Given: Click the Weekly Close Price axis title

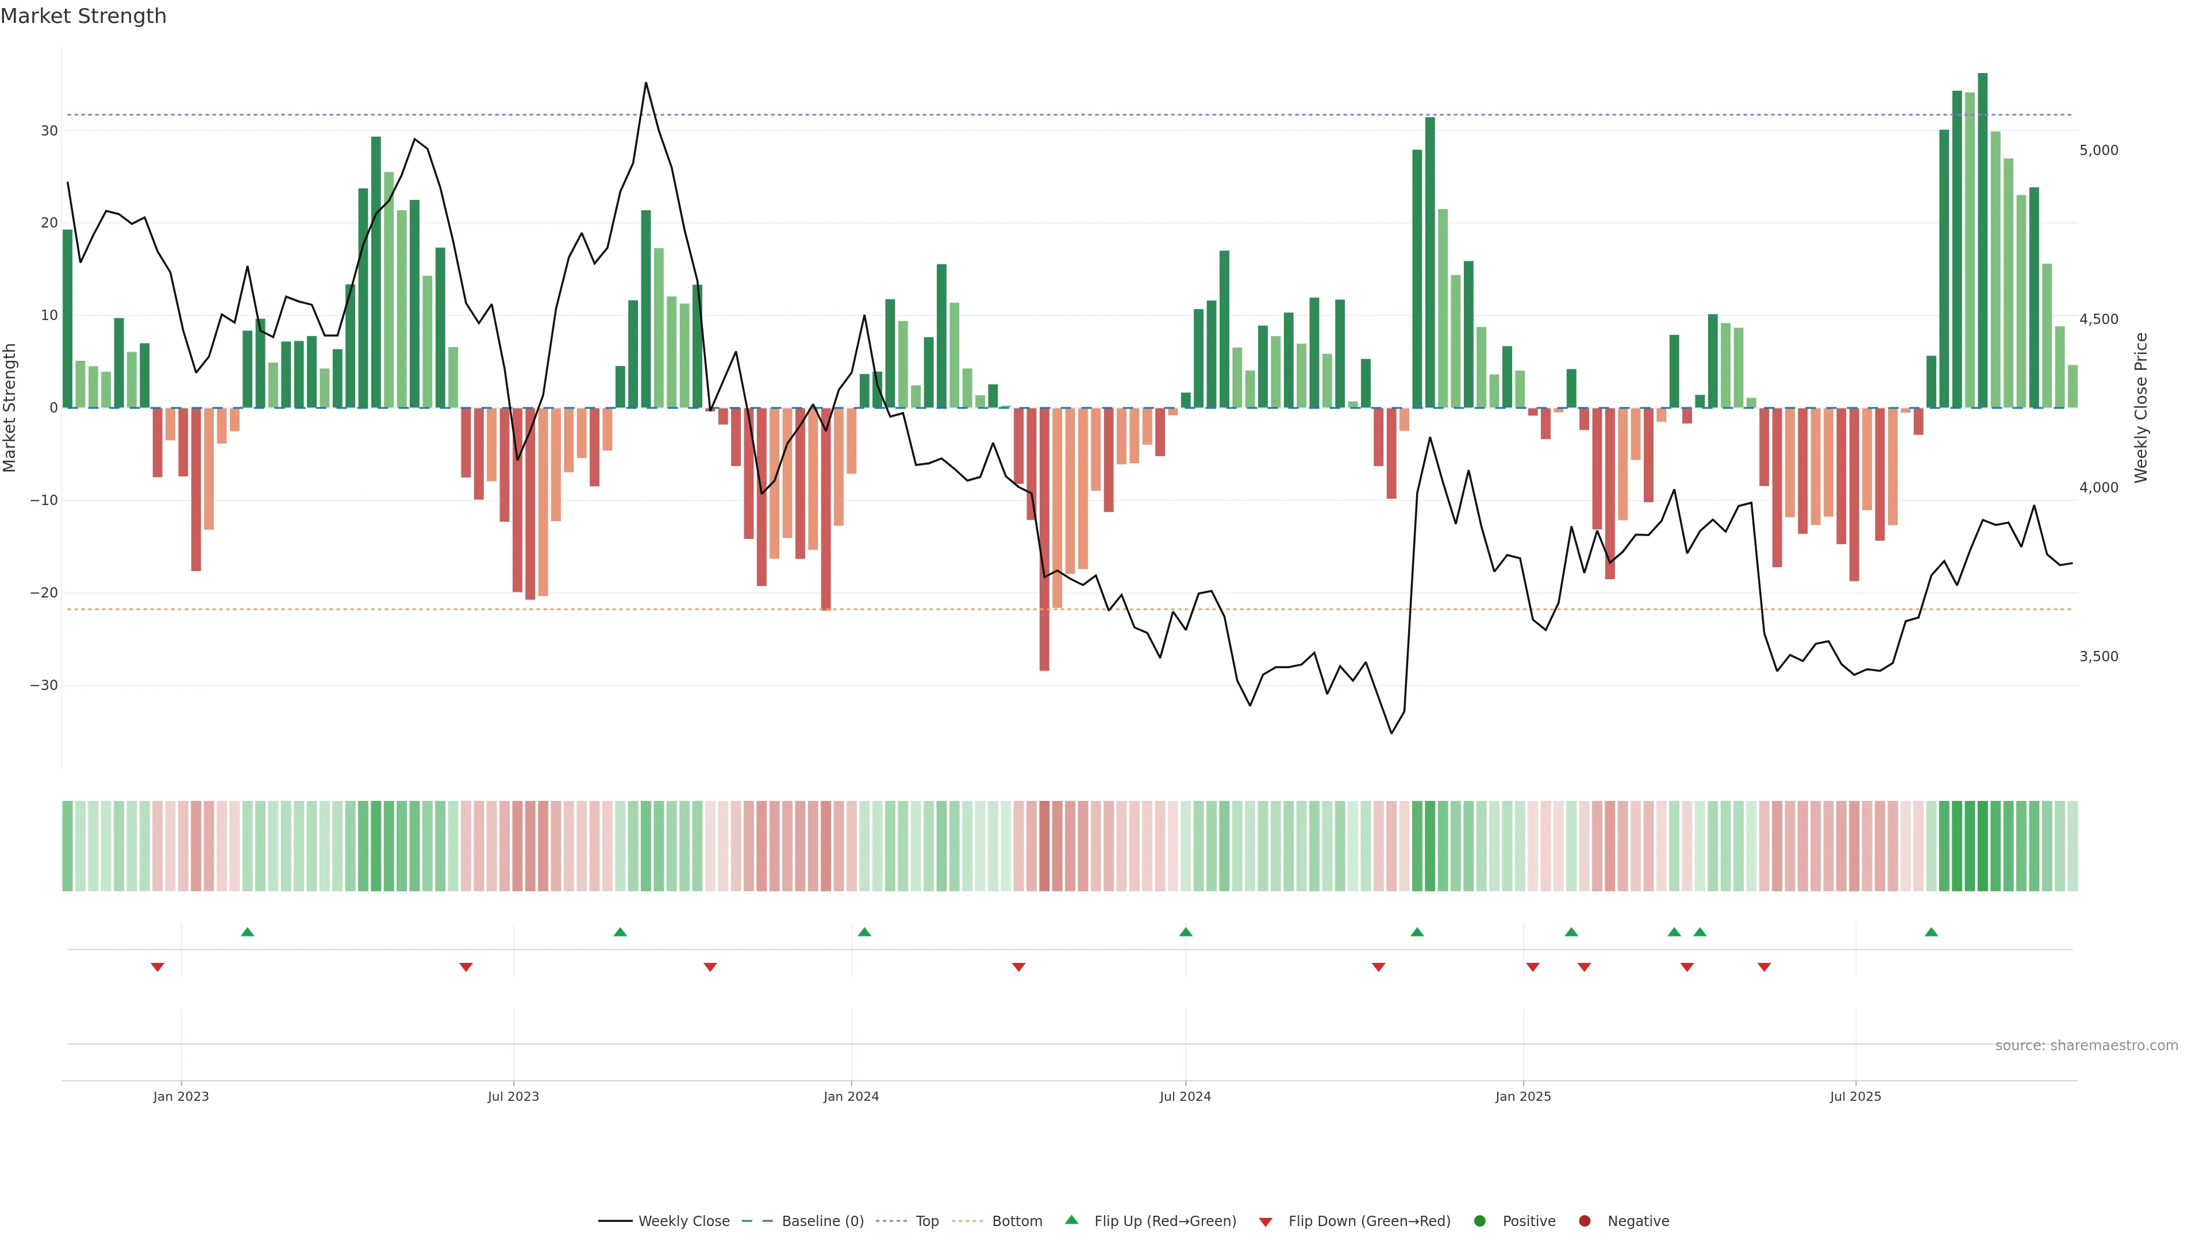Looking at the screenshot, I should 2141,408.
